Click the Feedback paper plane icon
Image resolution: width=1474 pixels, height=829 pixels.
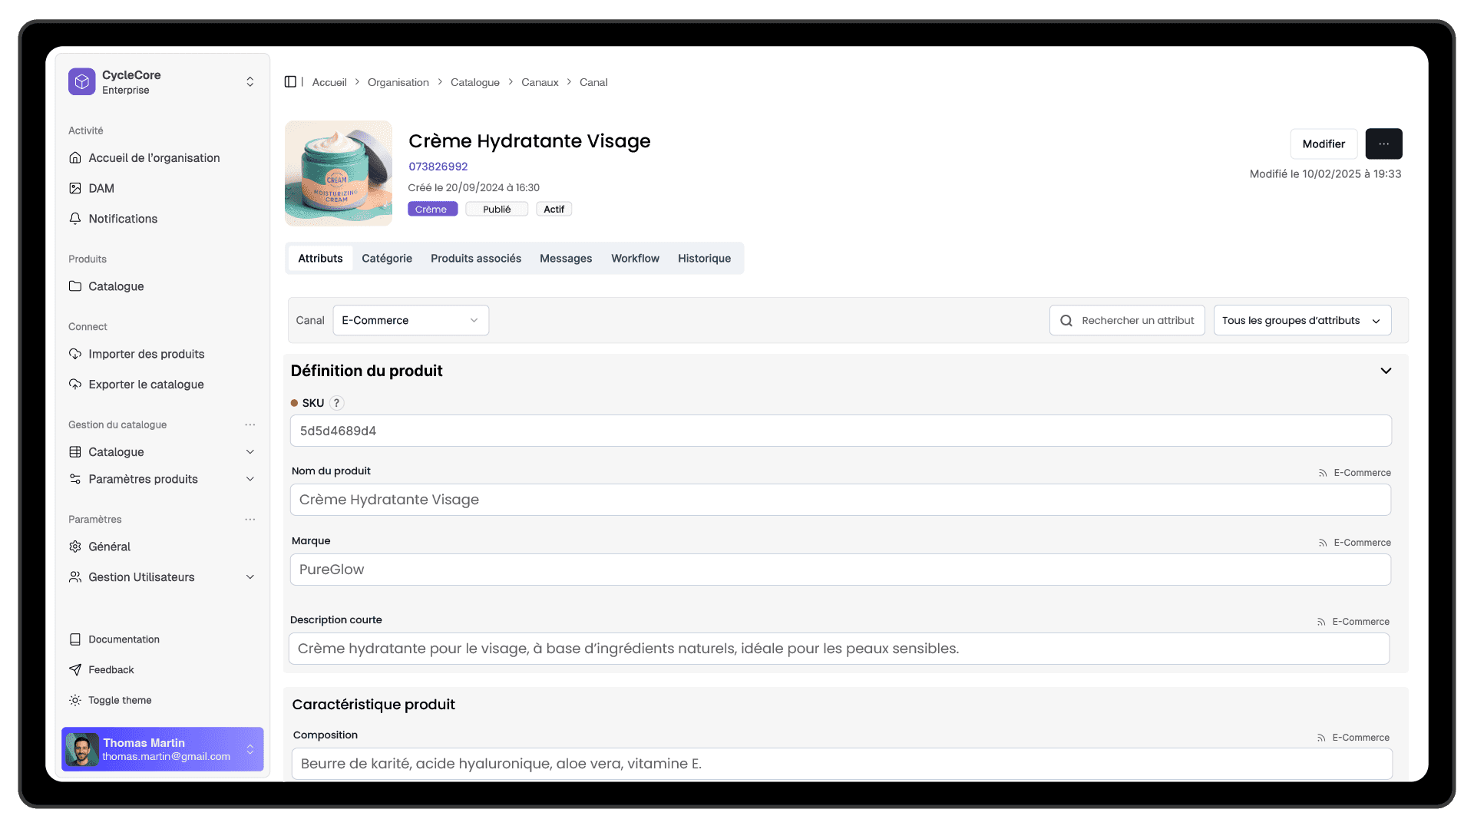coord(75,669)
